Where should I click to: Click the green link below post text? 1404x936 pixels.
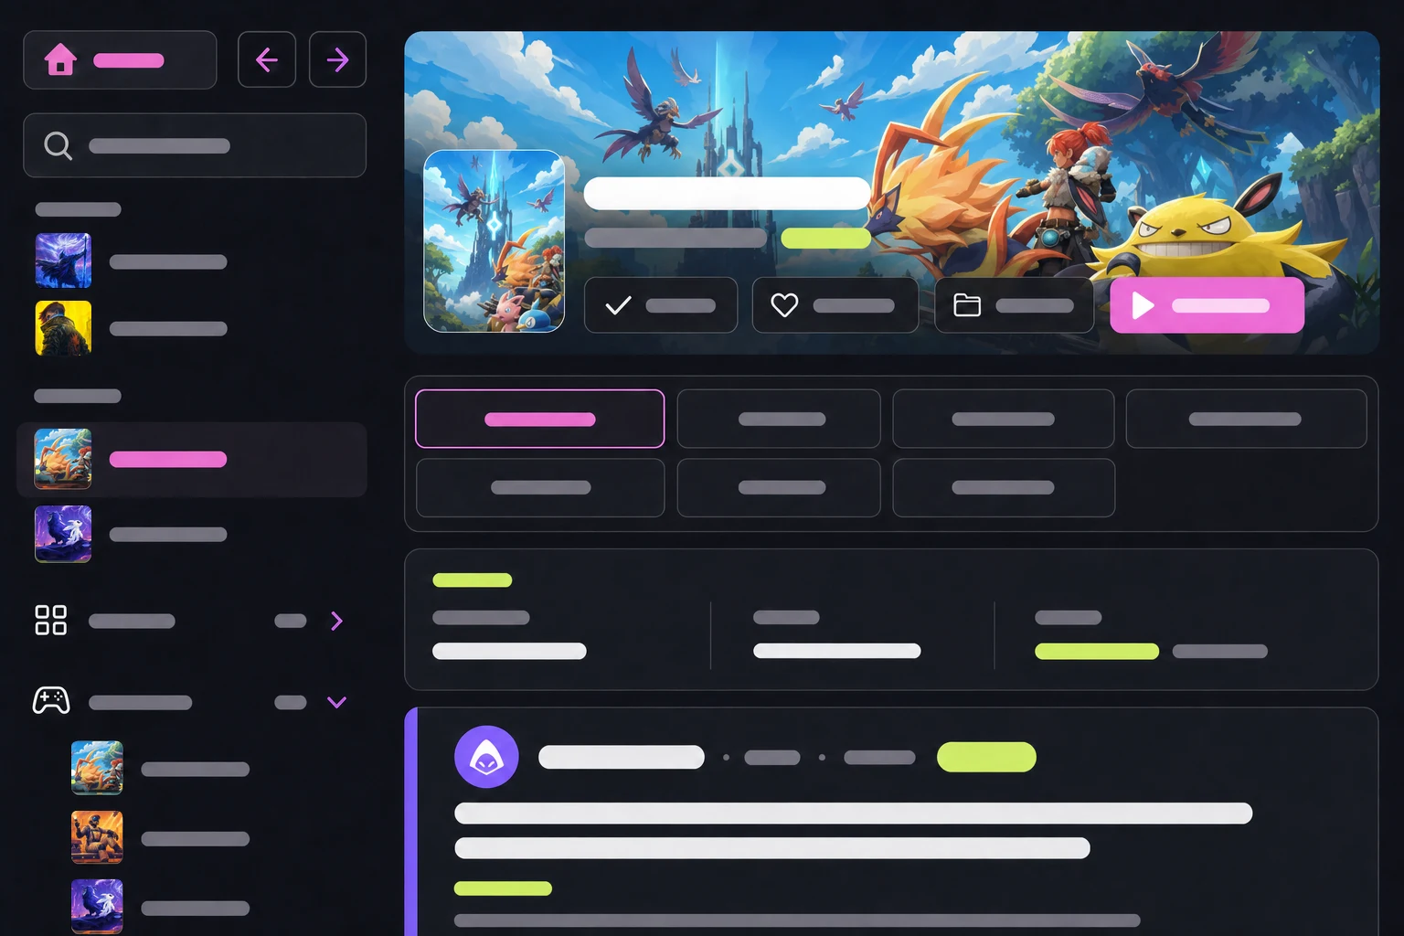pos(503,888)
